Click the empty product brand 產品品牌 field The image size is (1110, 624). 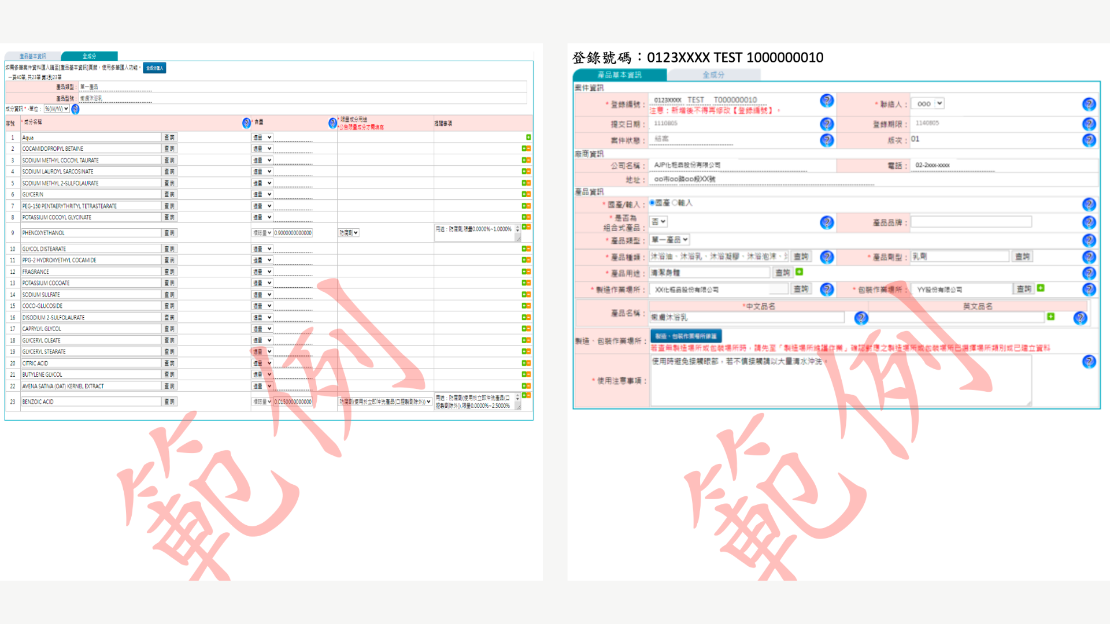coord(971,222)
